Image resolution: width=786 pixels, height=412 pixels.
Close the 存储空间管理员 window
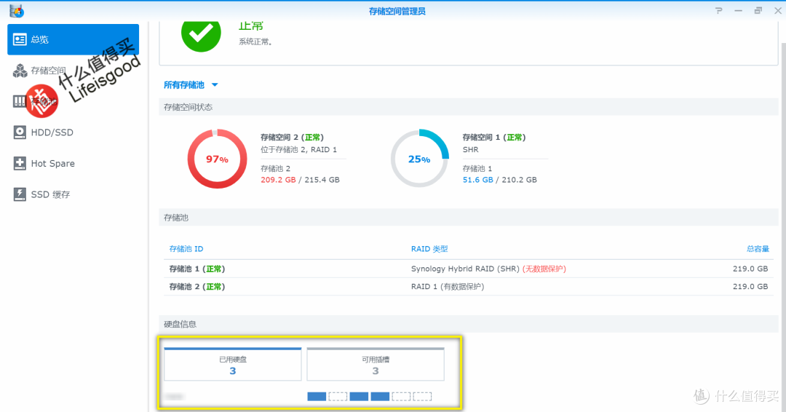click(x=777, y=10)
